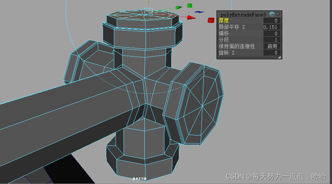Click the persp camera label
Screen dimensions: 332x184
[139, 178]
